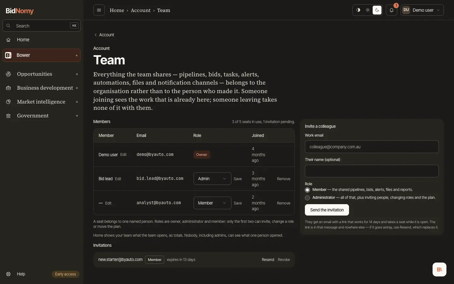Viewport: 454px width, 284px height.
Task: Click the Owner role badge
Action: click(202, 155)
